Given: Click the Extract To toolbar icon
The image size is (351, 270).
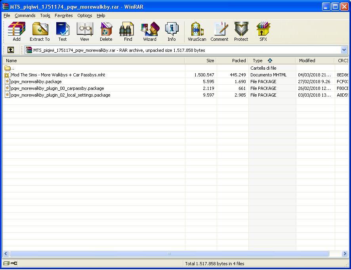Looking at the screenshot, I should (40, 32).
